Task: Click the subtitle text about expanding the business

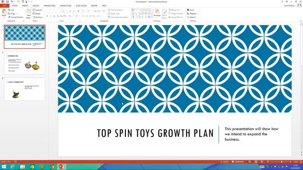Action: pos(251,134)
